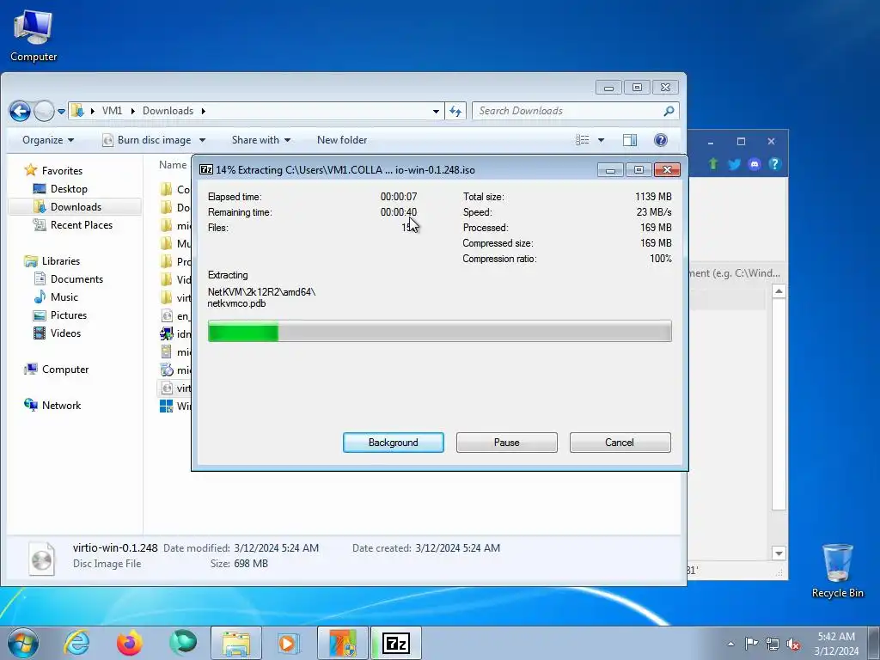The height and width of the screenshot is (660, 880).
Task: Click the orange shield app taskbar icon
Action: pyautogui.click(x=342, y=643)
